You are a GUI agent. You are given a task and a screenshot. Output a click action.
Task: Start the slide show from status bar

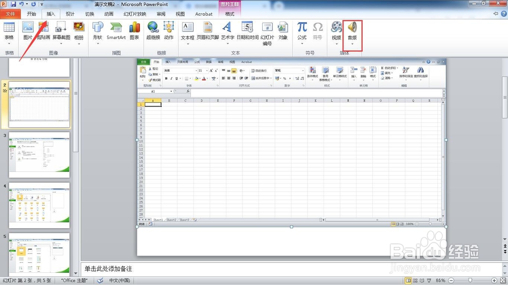(429, 280)
